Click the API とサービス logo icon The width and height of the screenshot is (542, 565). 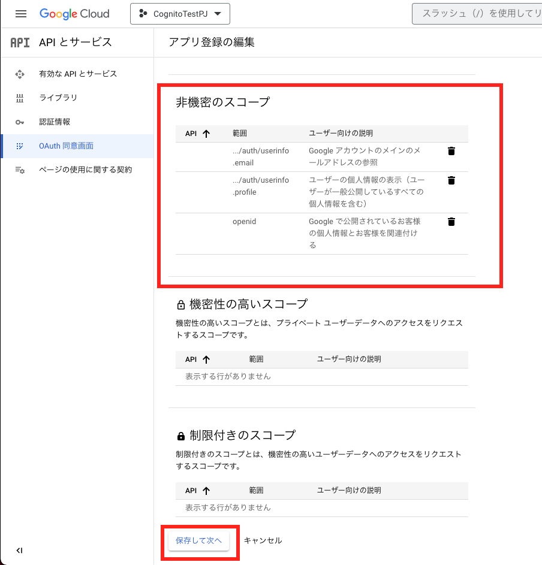coord(19,43)
